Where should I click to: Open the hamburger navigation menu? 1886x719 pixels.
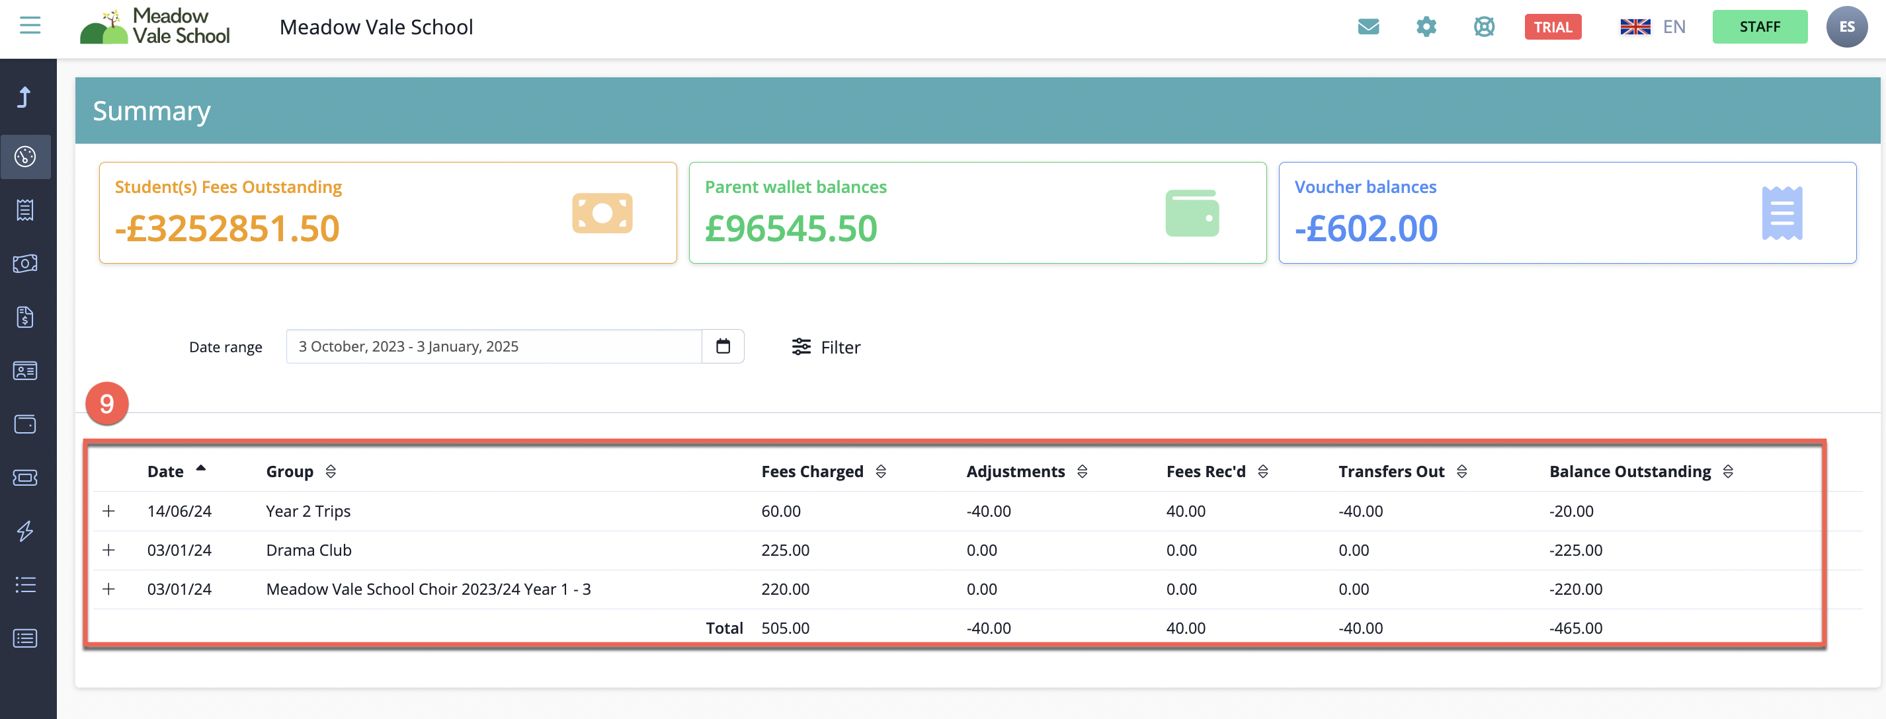click(x=30, y=26)
